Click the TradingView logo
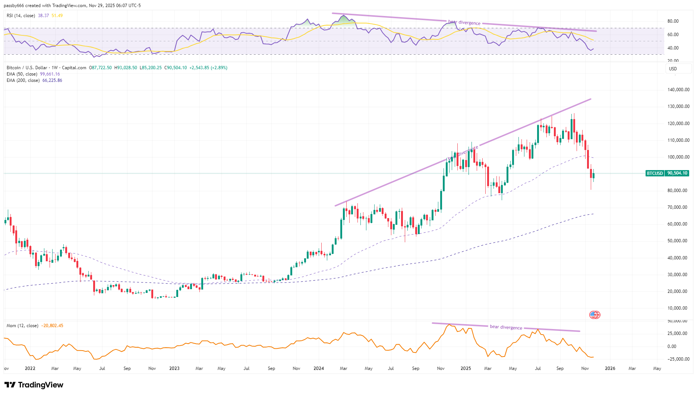 coord(34,385)
